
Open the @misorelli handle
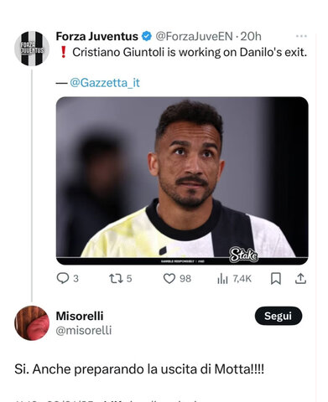click(84, 330)
